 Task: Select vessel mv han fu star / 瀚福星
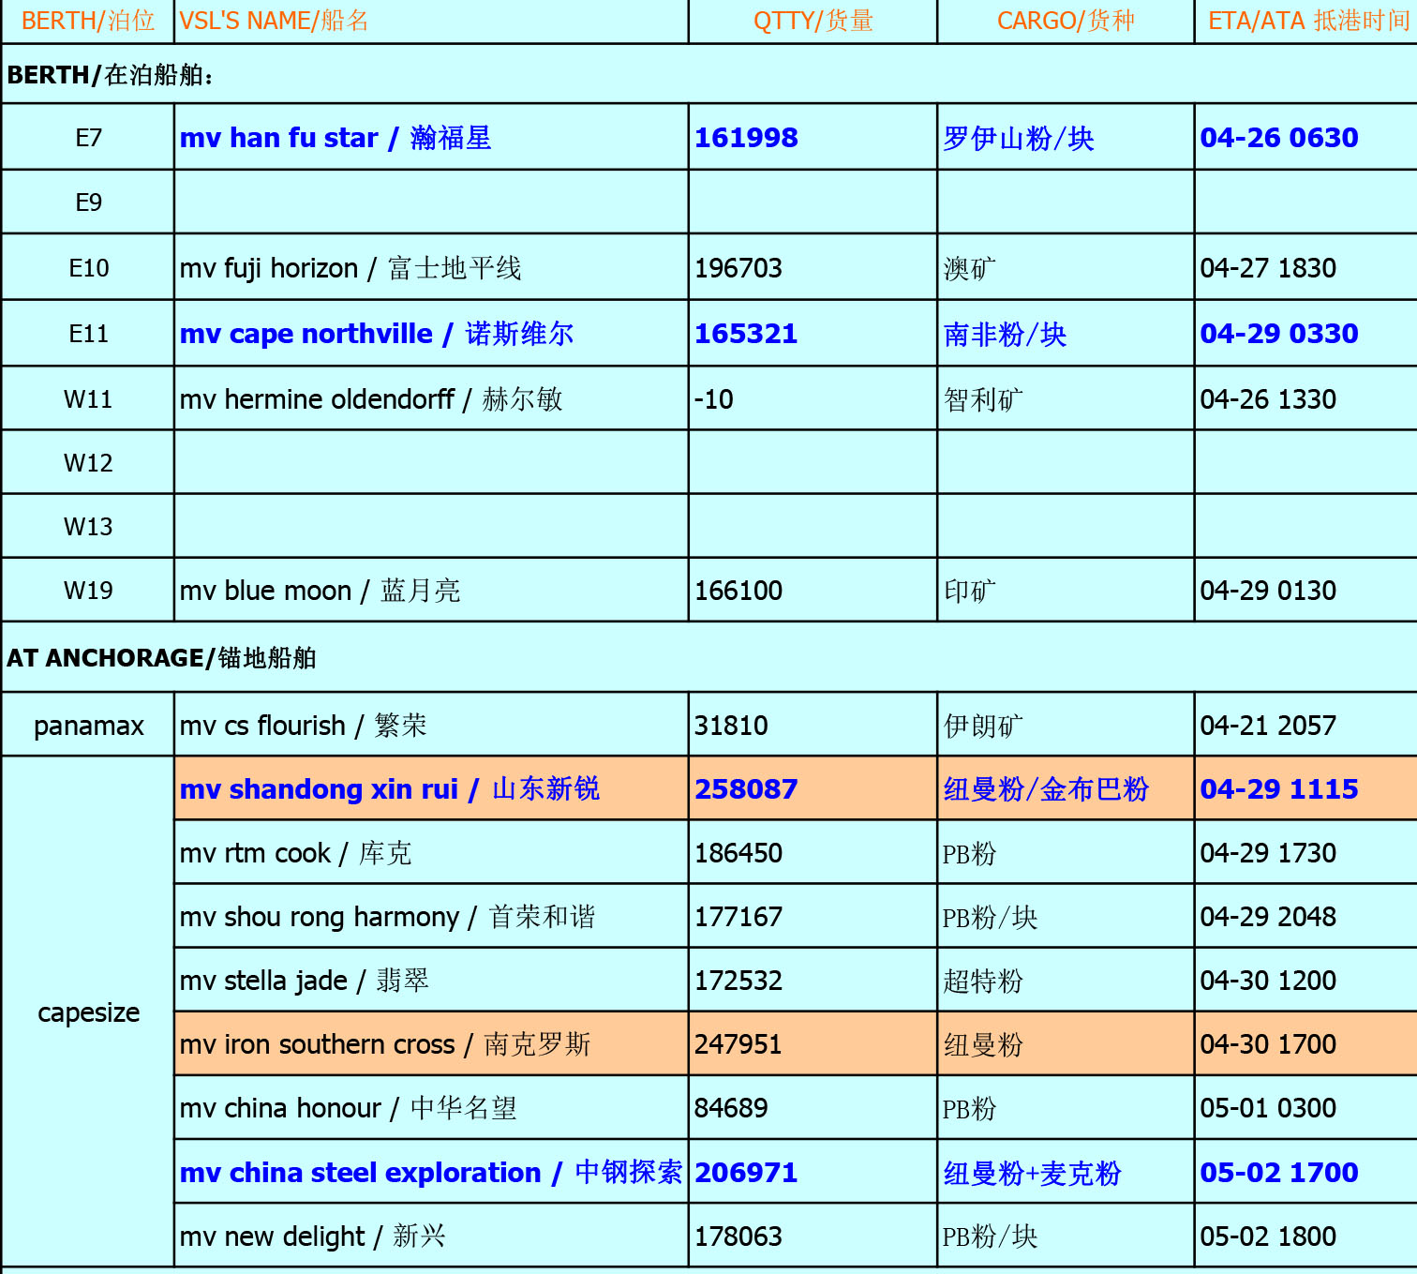[431, 137]
